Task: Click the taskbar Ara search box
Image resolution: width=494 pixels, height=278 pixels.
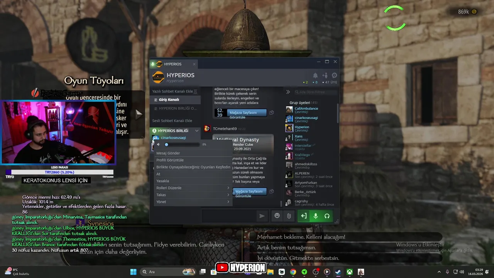Action: 167,272
